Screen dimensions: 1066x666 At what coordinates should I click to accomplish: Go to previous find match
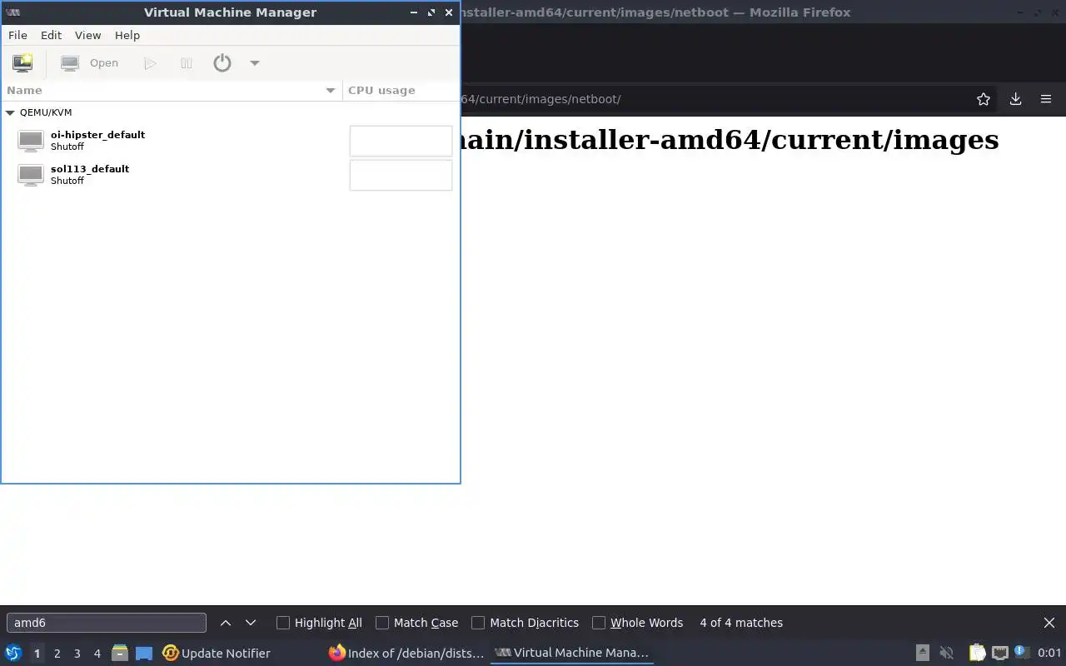tap(226, 623)
